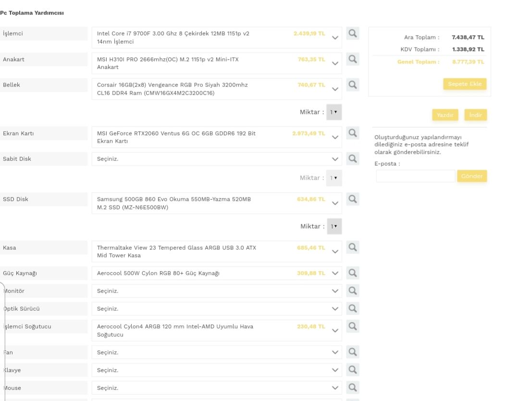
Task: Open search for Sabit Disk
Action: [x=353, y=159]
